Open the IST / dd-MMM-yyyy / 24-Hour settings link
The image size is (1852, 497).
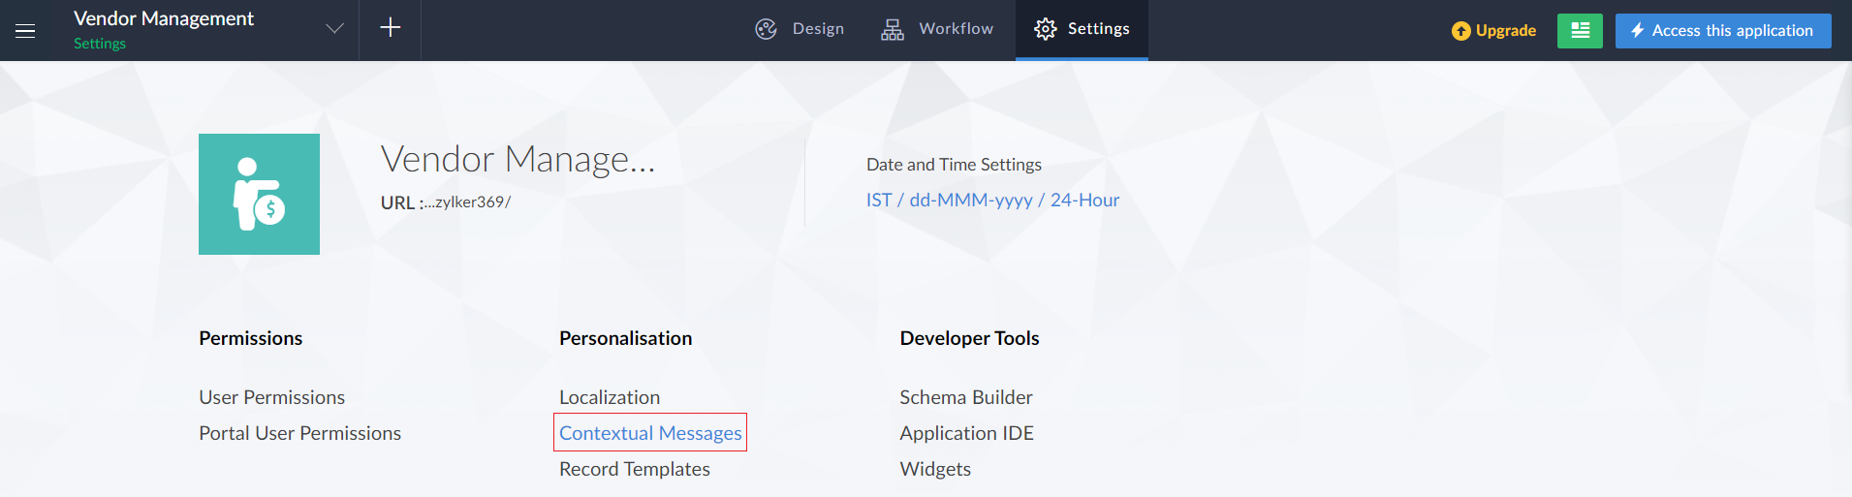[992, 200]
